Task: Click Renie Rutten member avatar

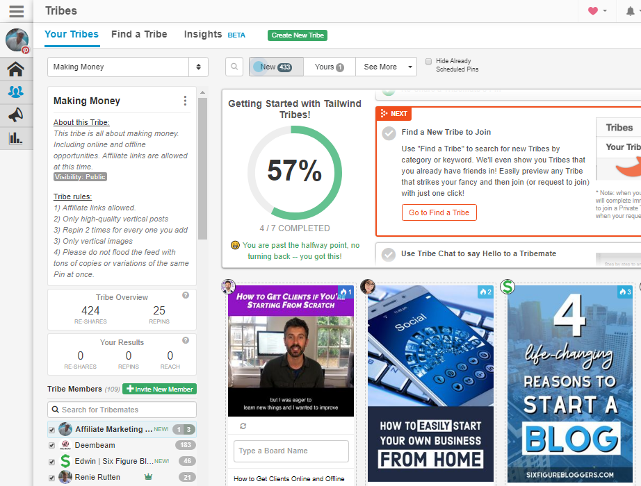Action: (65, 477)
